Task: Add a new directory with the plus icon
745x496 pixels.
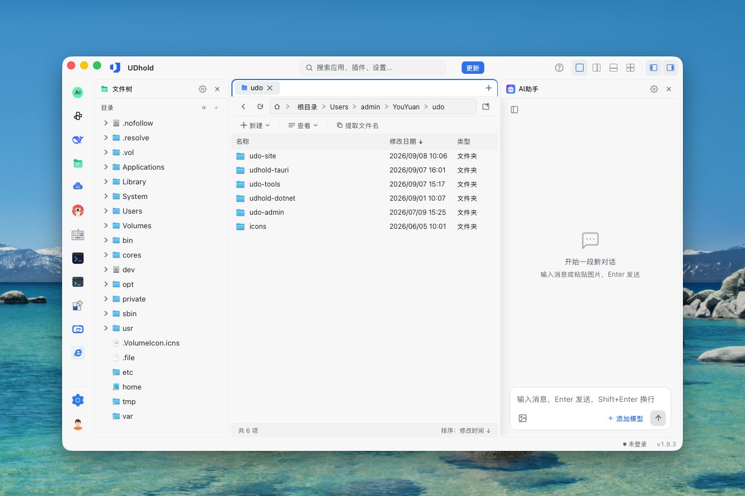Action: (216, 108)
